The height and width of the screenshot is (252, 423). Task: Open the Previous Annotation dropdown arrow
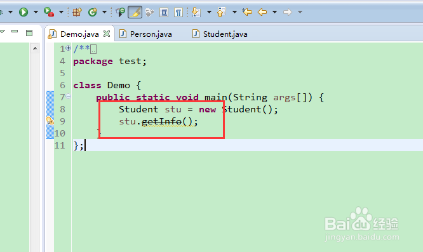pos(234,12)
